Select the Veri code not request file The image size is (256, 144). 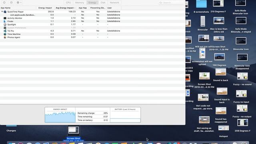[203, 98]
